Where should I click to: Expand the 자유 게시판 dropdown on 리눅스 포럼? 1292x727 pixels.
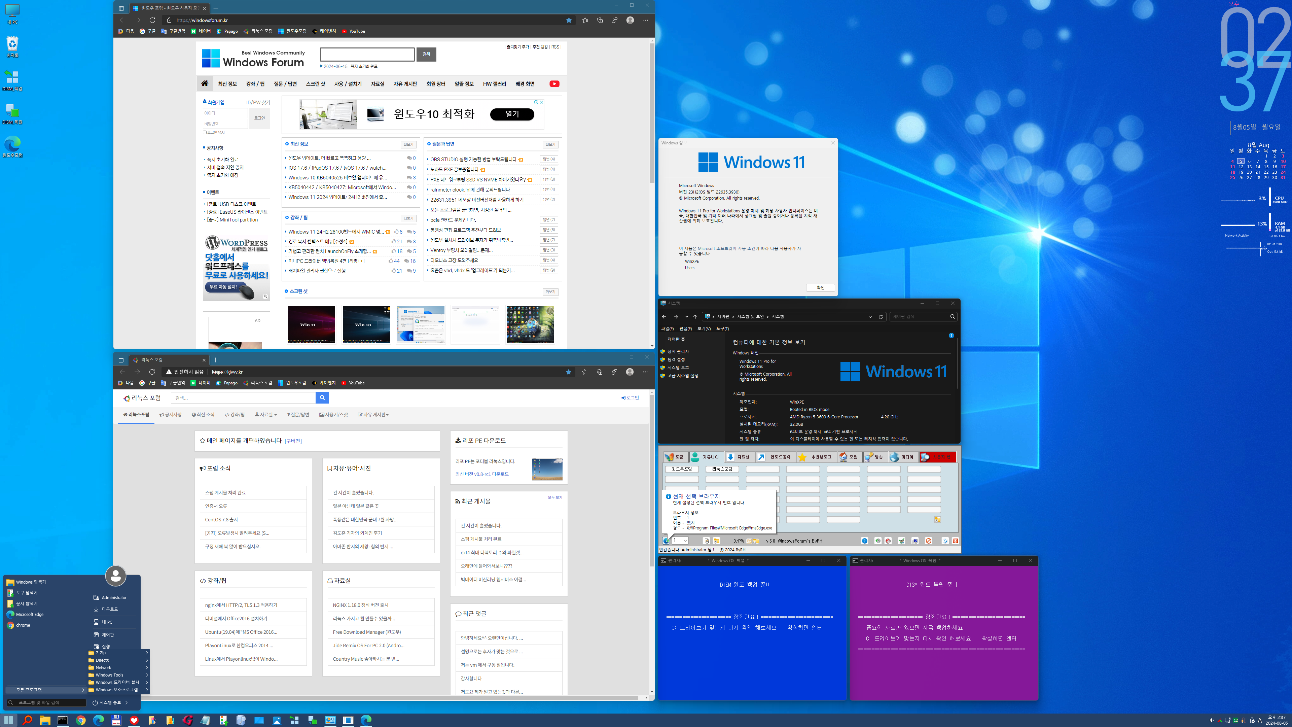click(x=373, y=414)
